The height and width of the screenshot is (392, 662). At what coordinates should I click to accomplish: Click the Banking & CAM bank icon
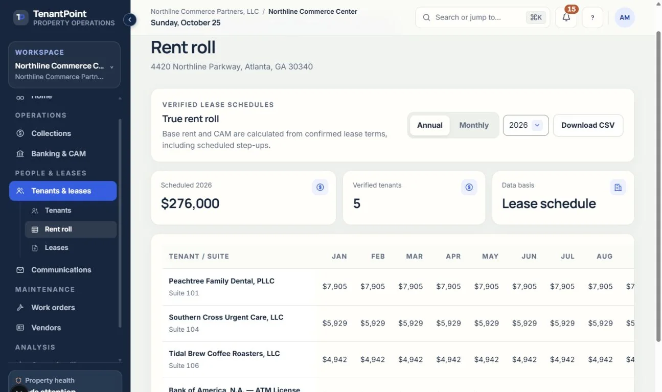pos(20,154)
